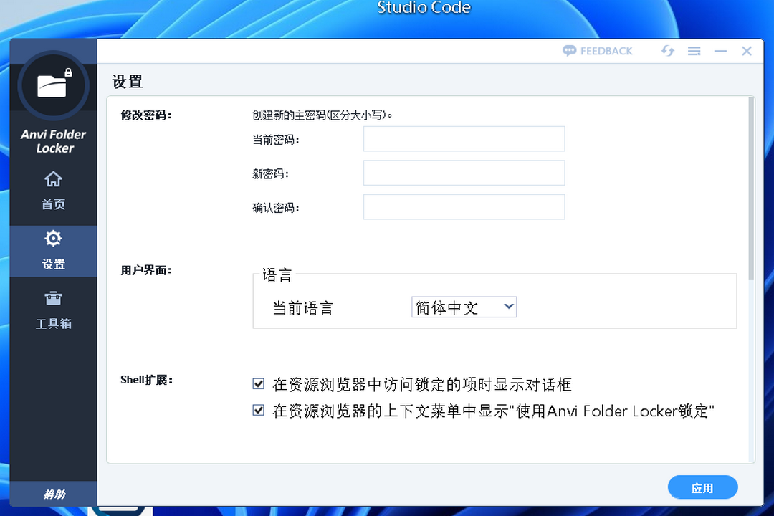
Task: Disable the Anvi Folder Locker context menu option
Action: (258, 411)
